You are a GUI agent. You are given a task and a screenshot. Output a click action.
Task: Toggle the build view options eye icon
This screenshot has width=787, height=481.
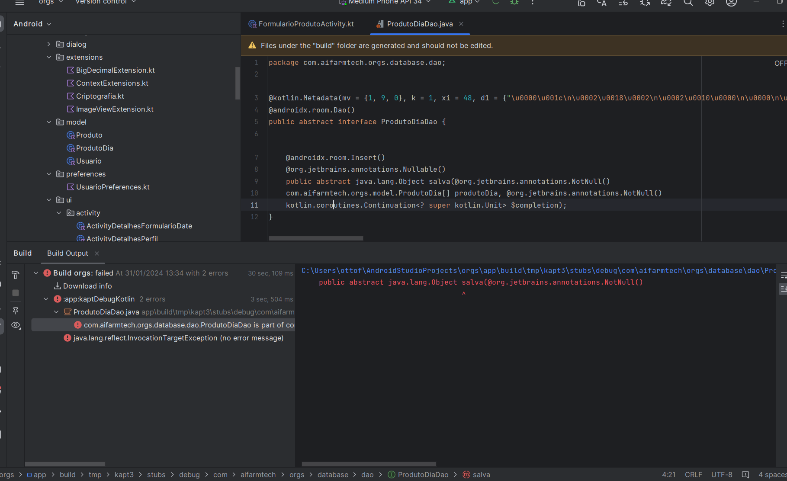click(16, 325)
